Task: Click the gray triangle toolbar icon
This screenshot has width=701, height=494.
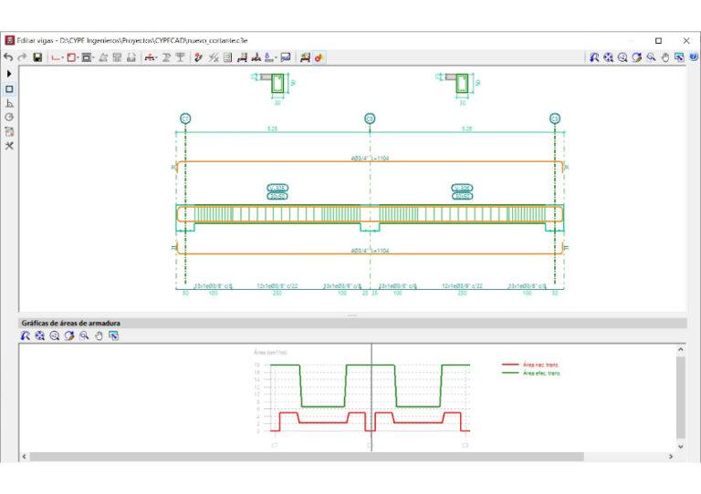Action: (103, 57)
